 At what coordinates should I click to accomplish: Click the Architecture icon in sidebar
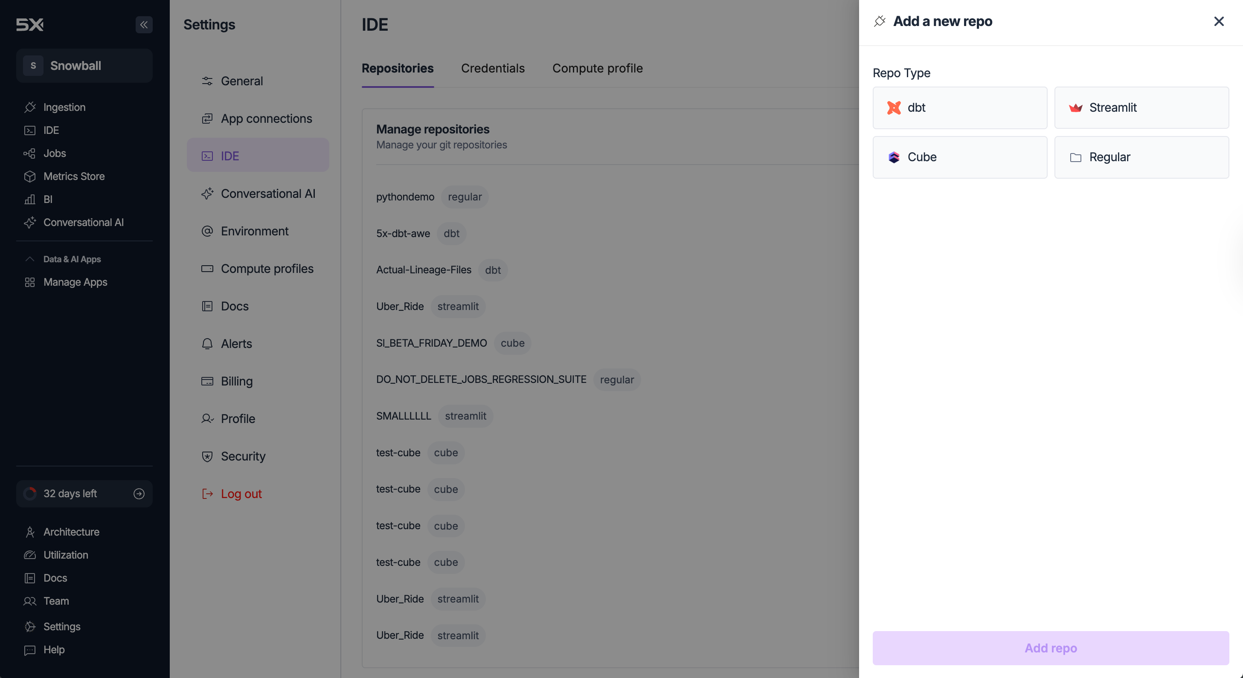tap(30, 532)
